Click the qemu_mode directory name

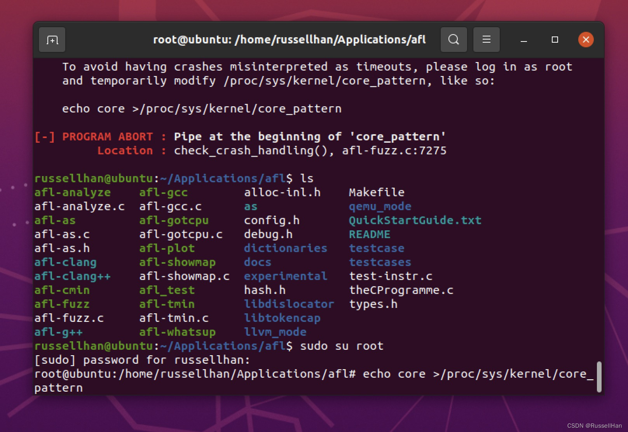(380, 206)
